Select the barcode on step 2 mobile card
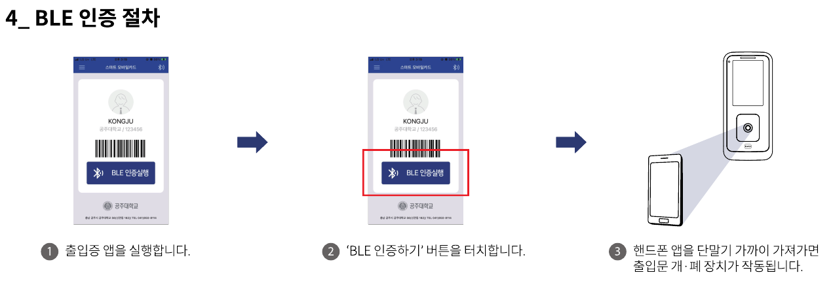Screen dimensions: 833x281 point(416,148)
